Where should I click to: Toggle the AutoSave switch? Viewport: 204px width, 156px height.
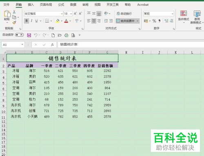tap(20, 35)
